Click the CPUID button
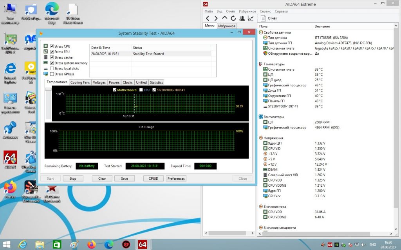Viewport: 401px width, 250px height. click(x=154, y=179)
